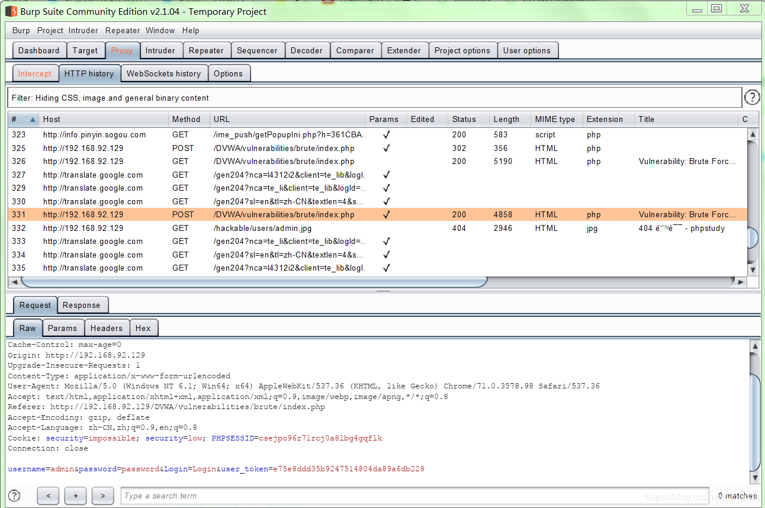Switch to the Intruder tool tab
This screenshot has height=508, width=765.
[x=160, y=50]
